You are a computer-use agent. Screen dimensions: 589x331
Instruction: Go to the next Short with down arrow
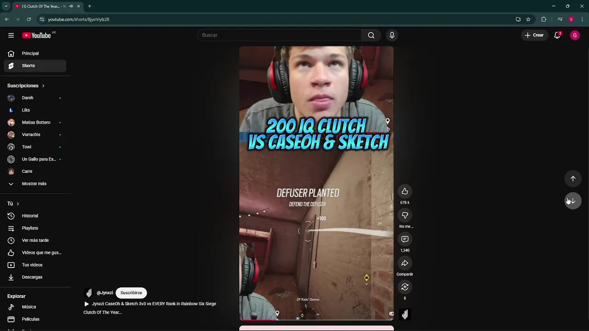[x=573, y=201]
